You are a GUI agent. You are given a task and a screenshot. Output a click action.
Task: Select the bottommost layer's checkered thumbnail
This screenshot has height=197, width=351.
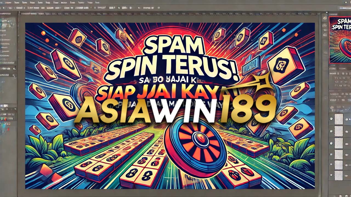339,175
